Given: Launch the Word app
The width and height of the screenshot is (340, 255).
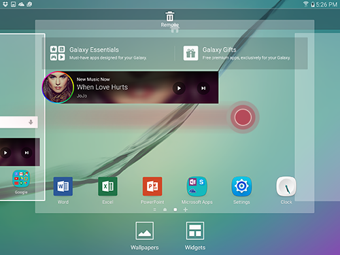Looking at the screenshot, I should click(x=63, y=186).
